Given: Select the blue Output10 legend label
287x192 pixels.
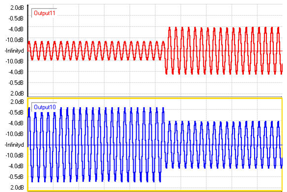Looking at the screenshot, I should point(45,107).
